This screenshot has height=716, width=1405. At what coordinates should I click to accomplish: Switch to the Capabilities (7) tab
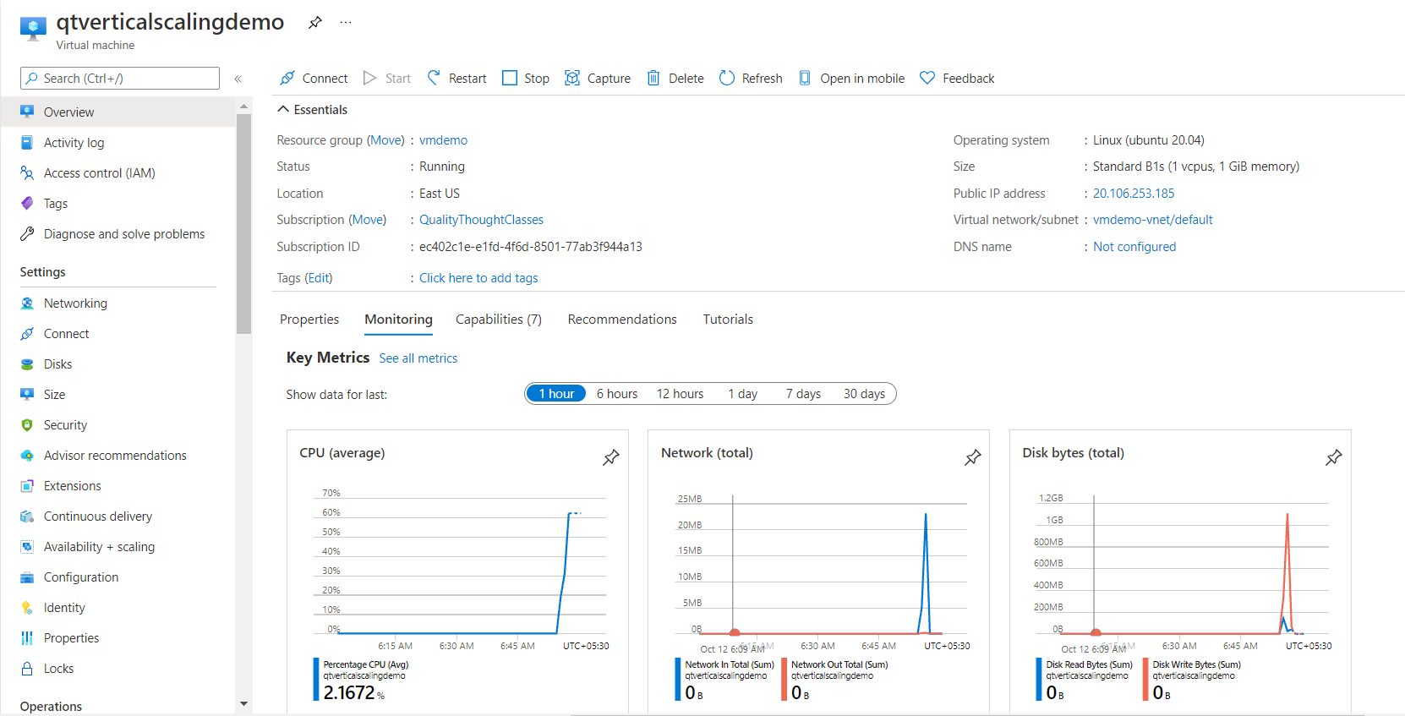point(499,320)
